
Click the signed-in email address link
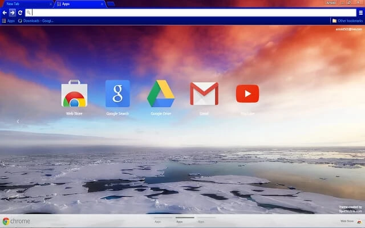tap(348, 29)
